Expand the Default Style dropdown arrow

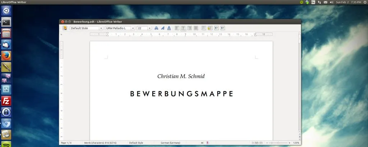101,28
